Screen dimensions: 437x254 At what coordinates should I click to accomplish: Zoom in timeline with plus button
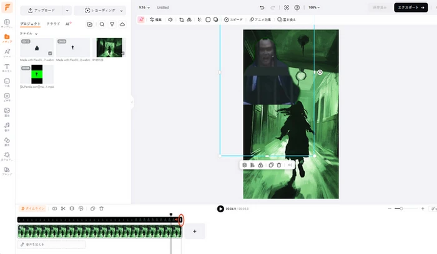(423, 209)
